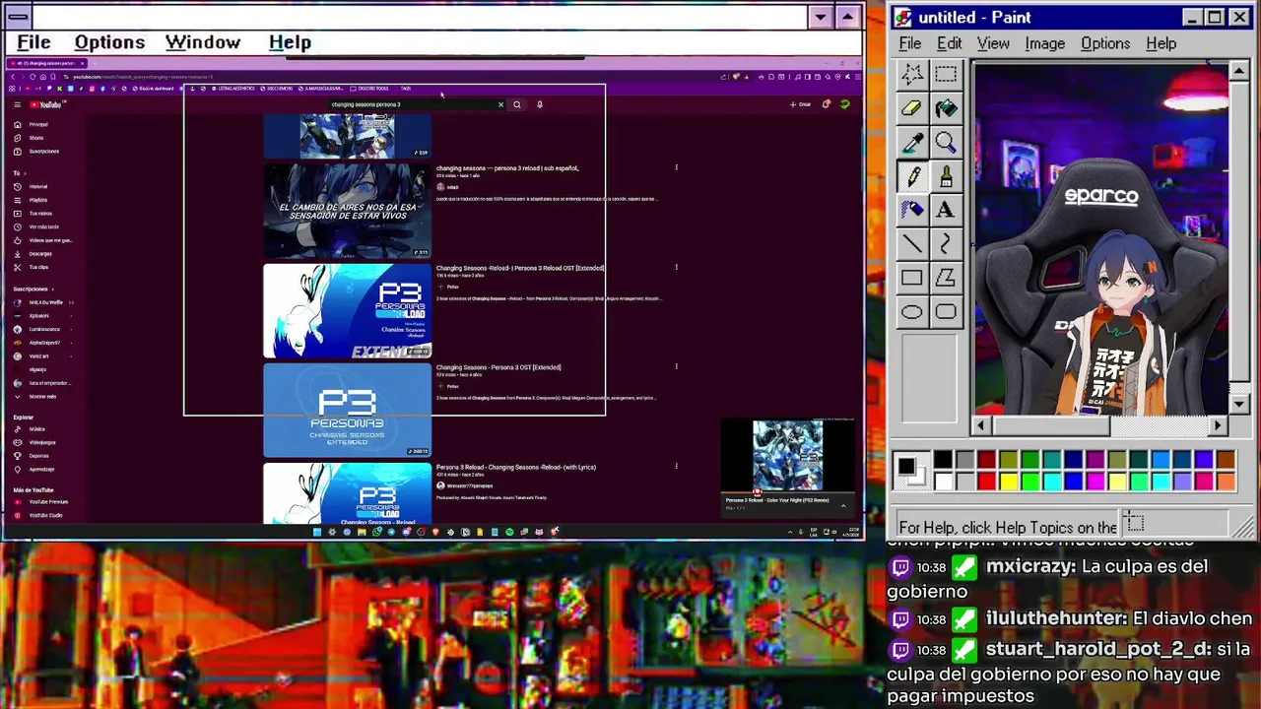Expand Mostrar más in subscriptions list
1261x709 pixels.
[35, 396]
